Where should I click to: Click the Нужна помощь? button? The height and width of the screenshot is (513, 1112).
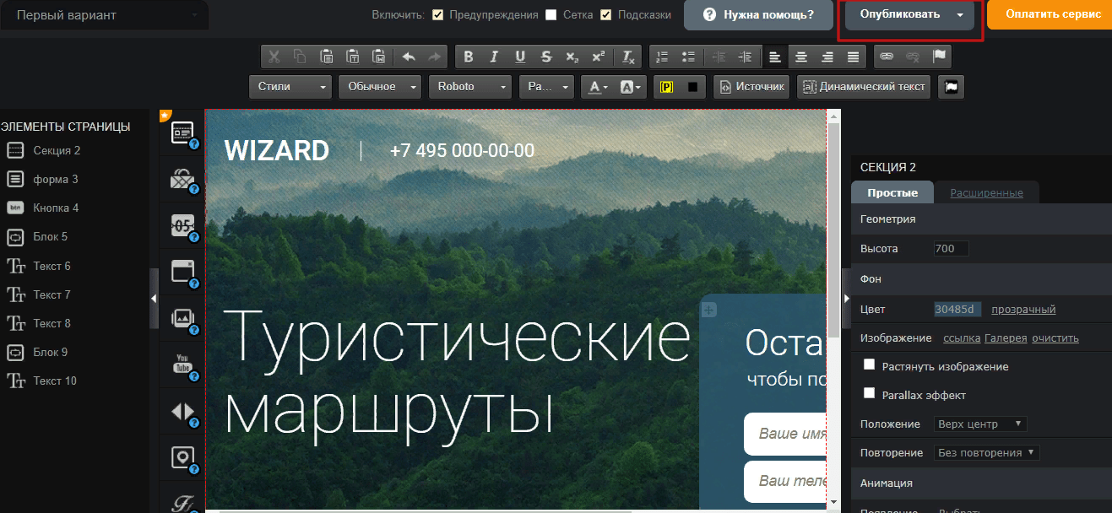point(757,14)
